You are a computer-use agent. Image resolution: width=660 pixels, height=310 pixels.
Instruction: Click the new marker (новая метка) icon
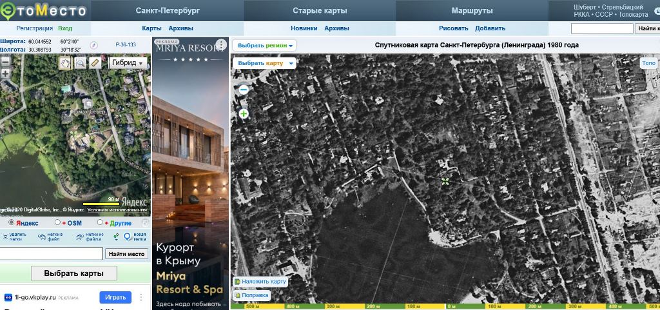[127, 237]
